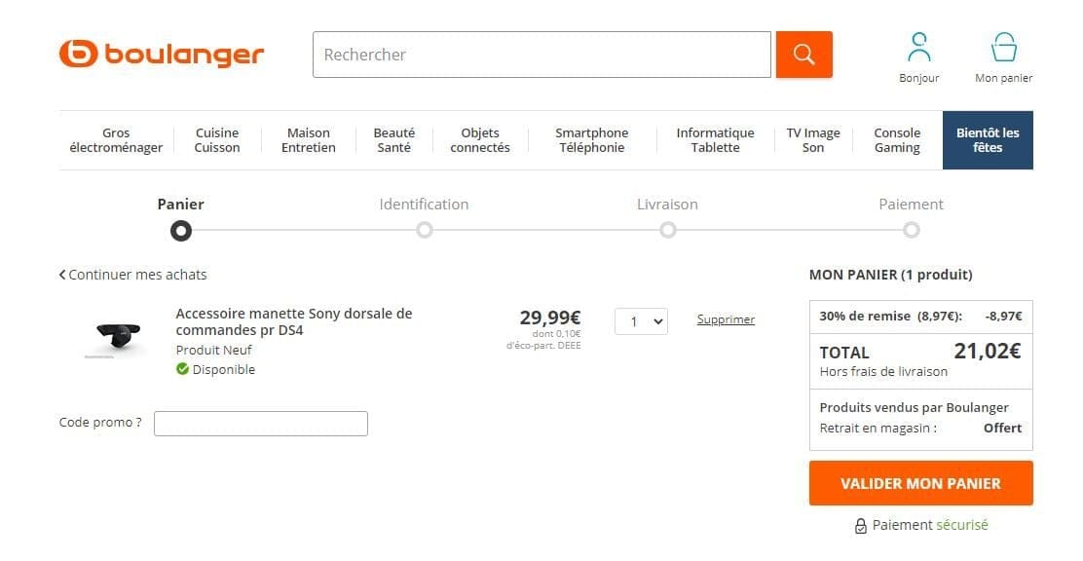Click Continuer mes achats link
Image resolution: width=1083 pixels, height=561 pixels.
point(132,275)
